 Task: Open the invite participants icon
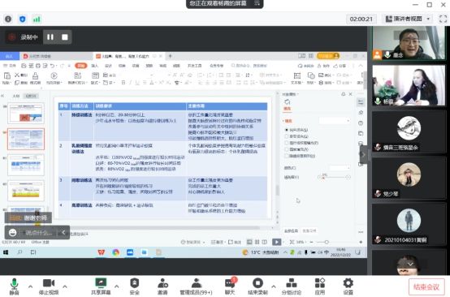point(162,286)
